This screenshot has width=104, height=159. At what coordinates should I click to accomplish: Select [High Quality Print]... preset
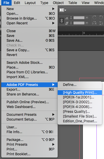click(80, 92)
